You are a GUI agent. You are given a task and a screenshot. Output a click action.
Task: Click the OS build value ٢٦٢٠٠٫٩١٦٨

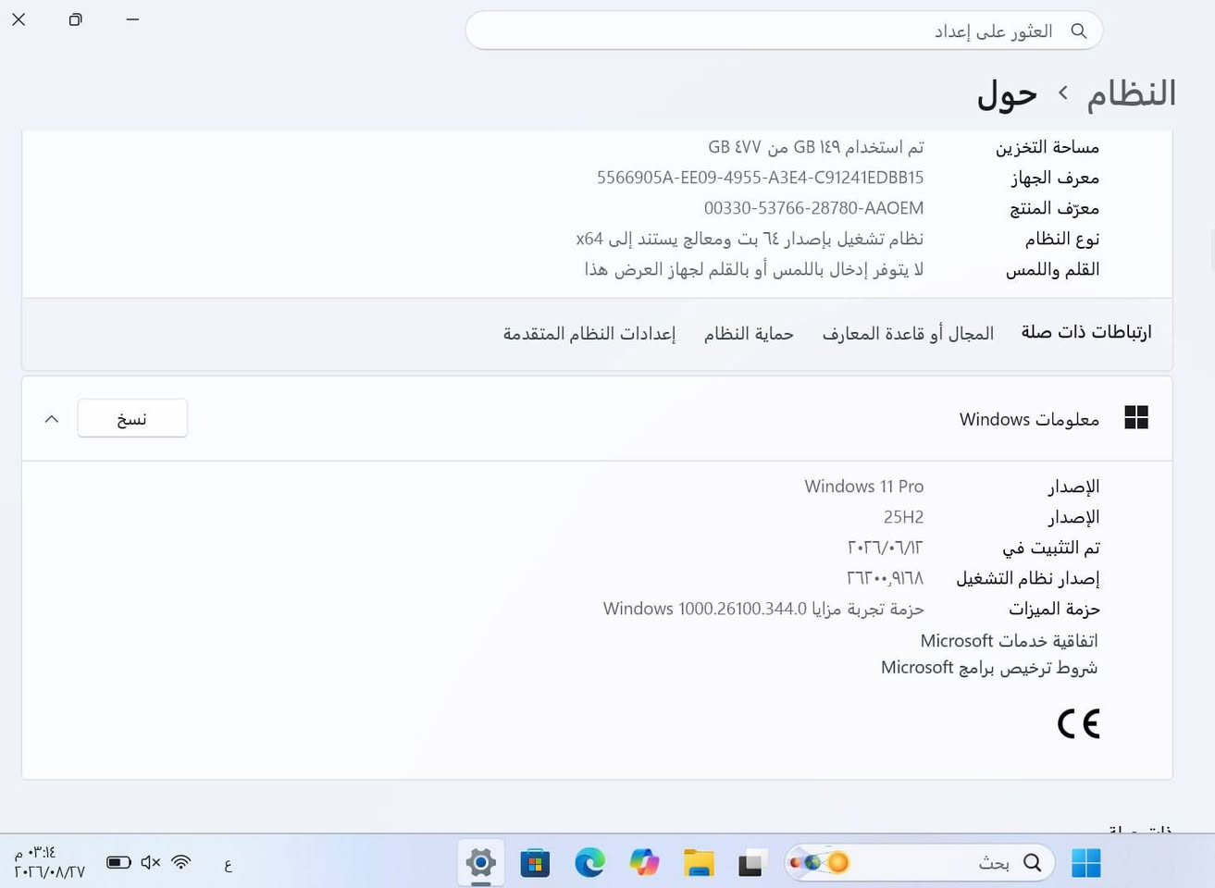pyautogui.click(x=885, y=578)
